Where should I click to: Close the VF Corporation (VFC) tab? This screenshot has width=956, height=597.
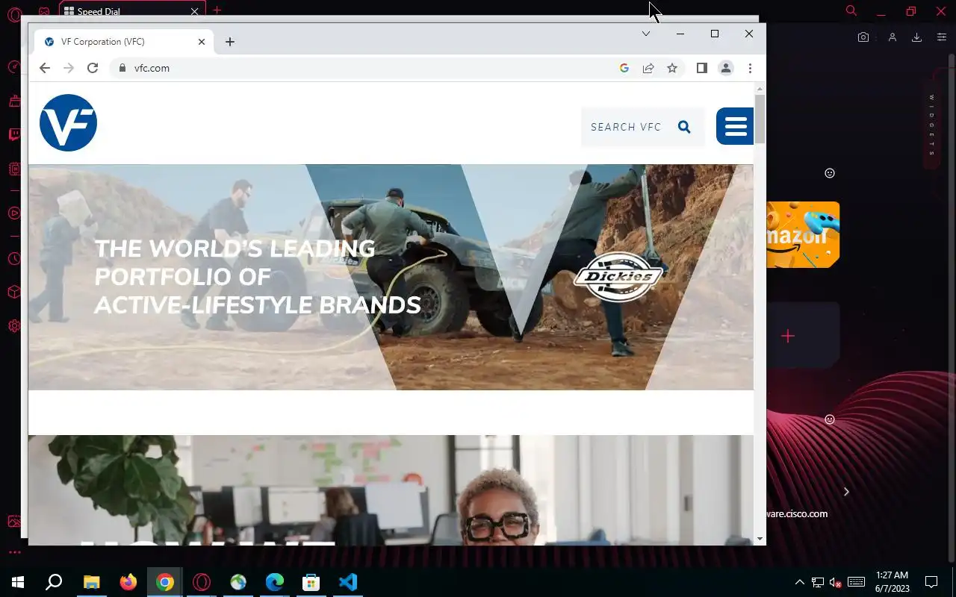202,42
